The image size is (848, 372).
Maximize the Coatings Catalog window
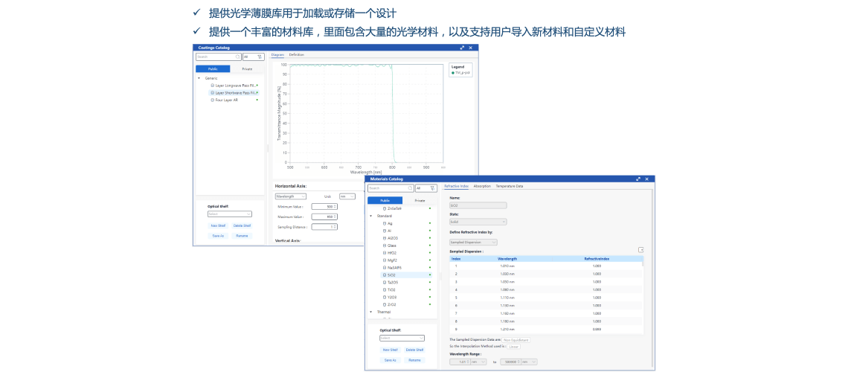pyautogui.click(x=462, y=48)
